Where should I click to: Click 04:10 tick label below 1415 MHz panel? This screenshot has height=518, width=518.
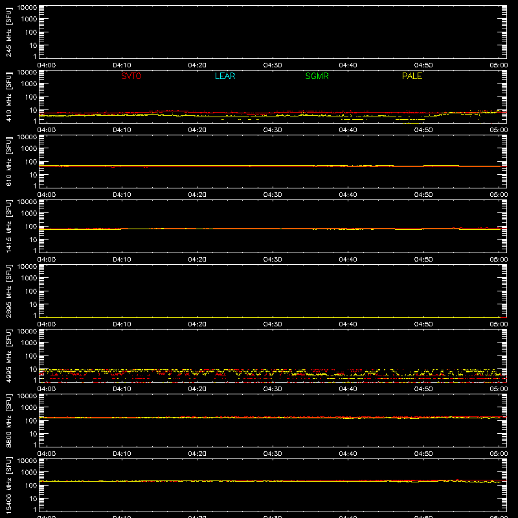point(122,260)
